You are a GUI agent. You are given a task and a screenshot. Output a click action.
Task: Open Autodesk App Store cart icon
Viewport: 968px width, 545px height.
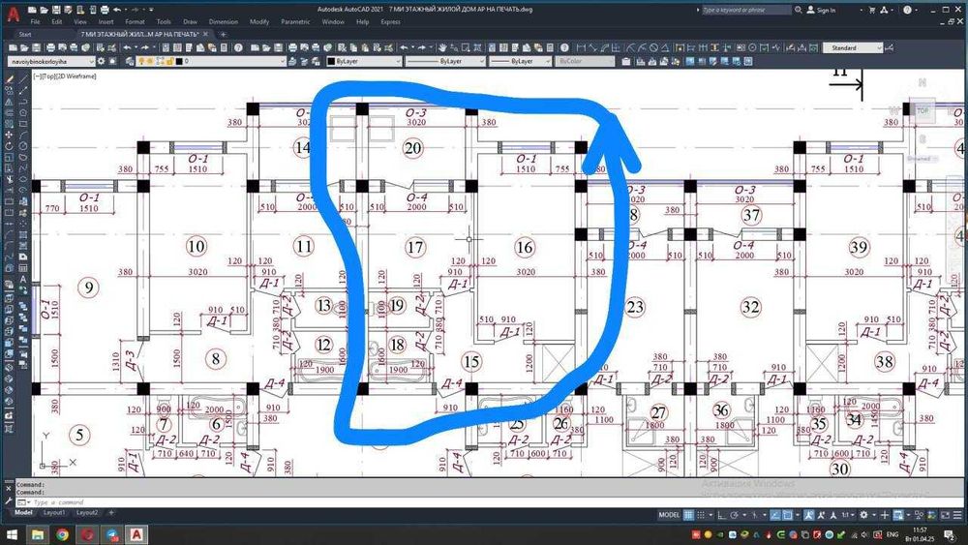pos(872,10)
